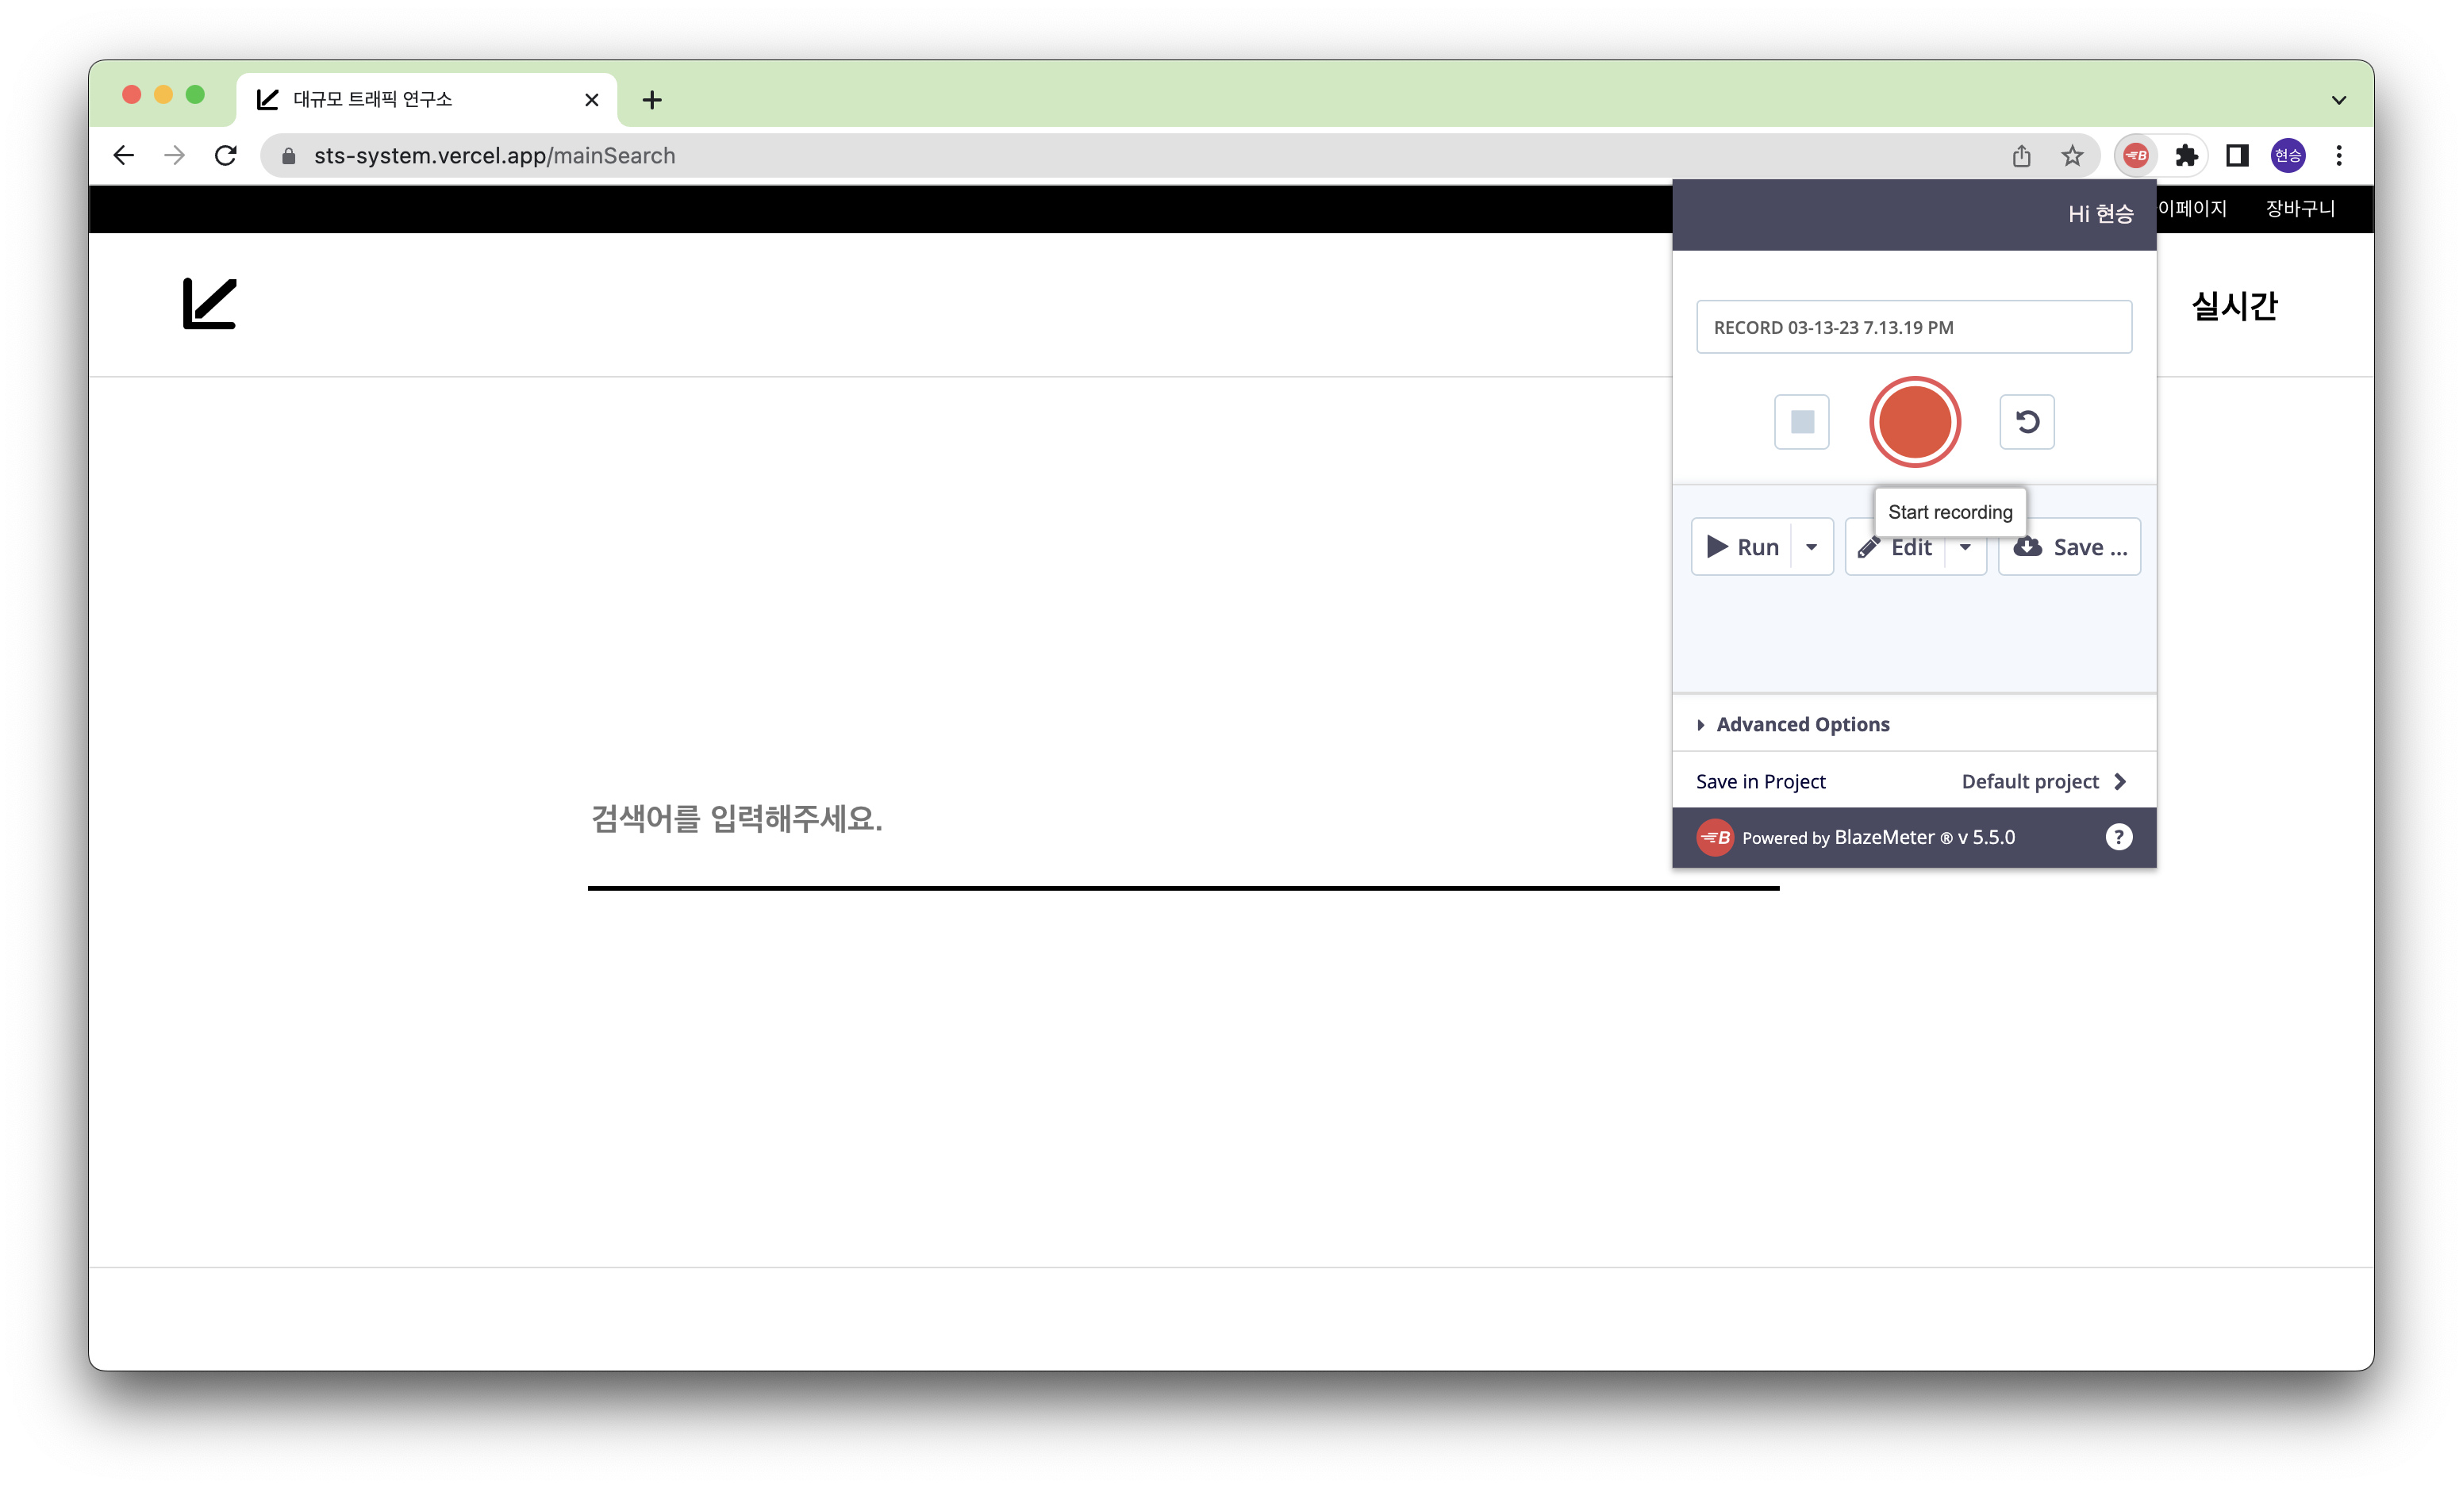Click the Save button
2463x1488 pixels.
coord(2069,546)
